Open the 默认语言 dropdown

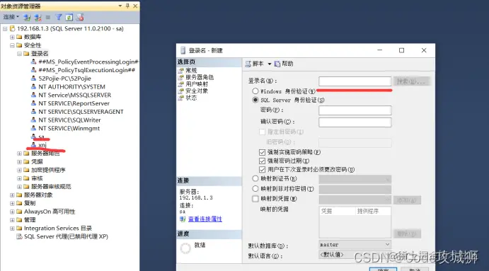pos(355,255)
